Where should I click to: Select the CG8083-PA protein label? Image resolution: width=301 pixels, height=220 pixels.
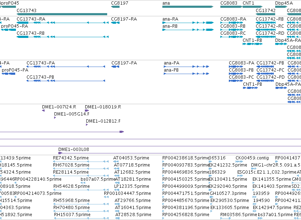click(242, 63)
